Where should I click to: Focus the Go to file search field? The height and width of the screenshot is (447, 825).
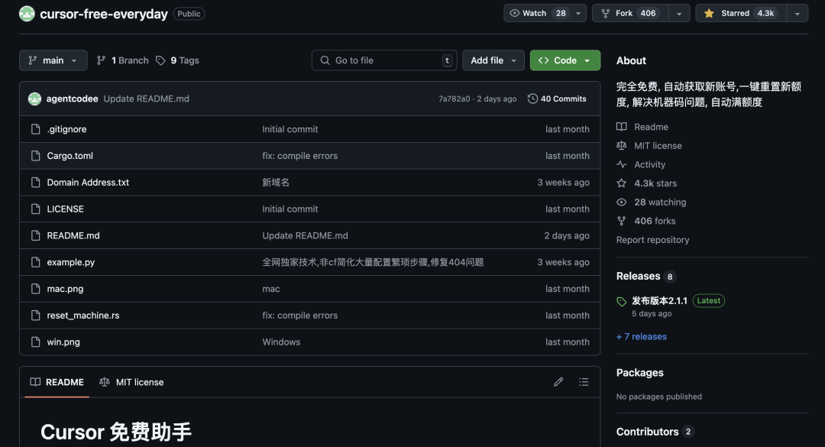384,60
